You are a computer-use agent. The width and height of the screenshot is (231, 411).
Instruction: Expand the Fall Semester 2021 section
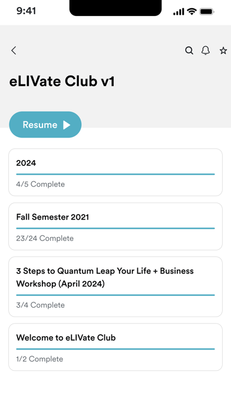(x=115, y=226)
